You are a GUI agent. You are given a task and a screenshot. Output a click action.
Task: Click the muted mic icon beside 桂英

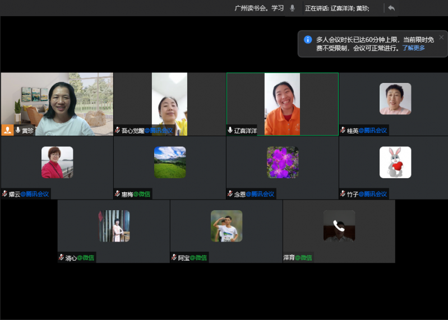click(x=343, y=131)
